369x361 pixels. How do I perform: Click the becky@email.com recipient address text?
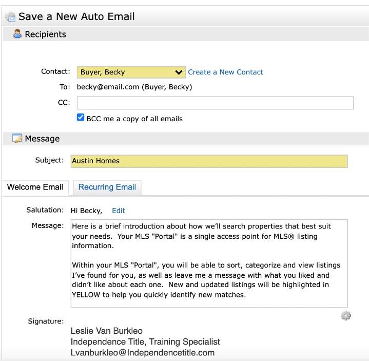click(x=108, y=87)
